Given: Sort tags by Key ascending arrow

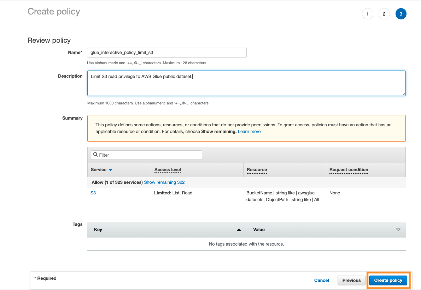Looking at the screenshot, I should tap(239, 230).
